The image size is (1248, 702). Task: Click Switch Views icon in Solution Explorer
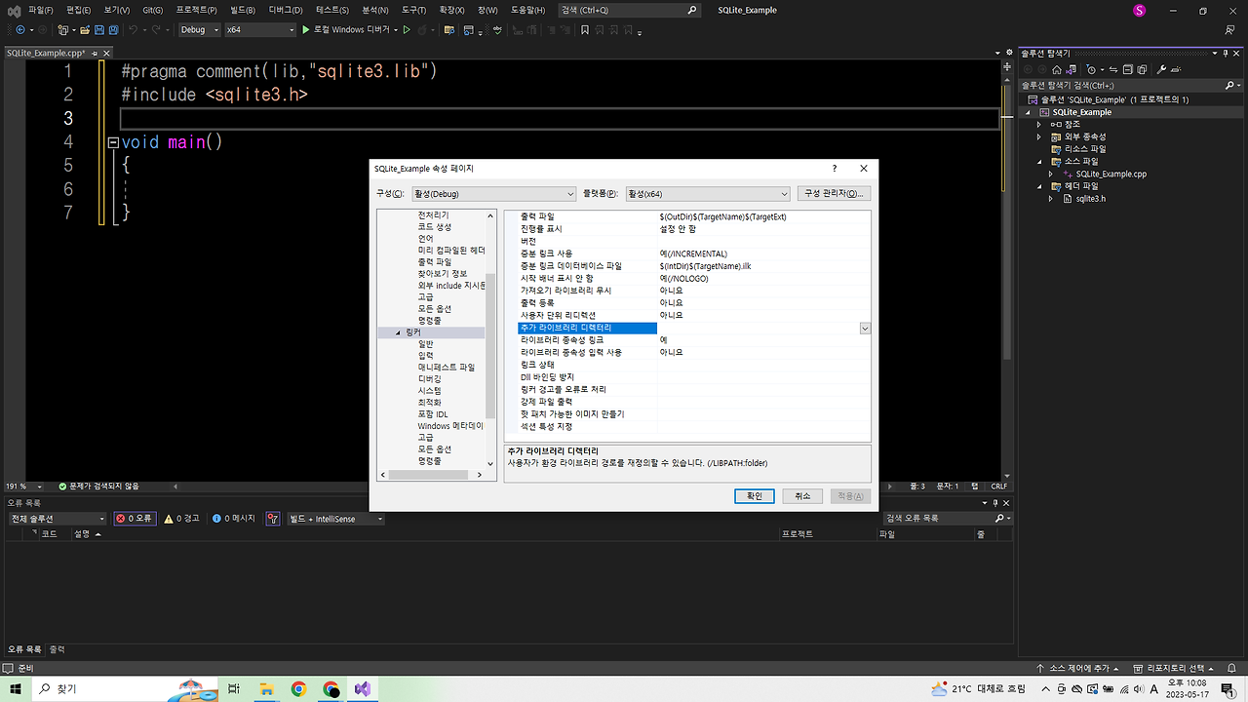pos(1072,69)
